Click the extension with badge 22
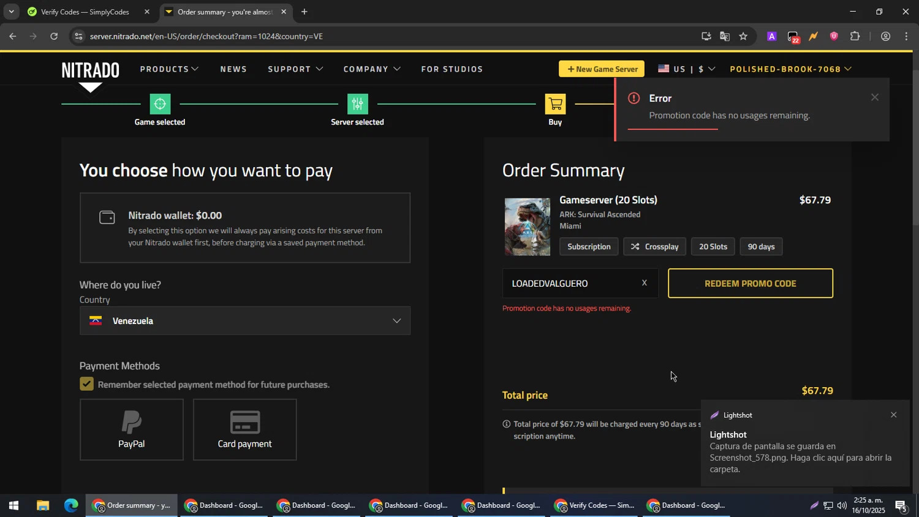This screenshot has height=517, width=919. click(793, 37)
